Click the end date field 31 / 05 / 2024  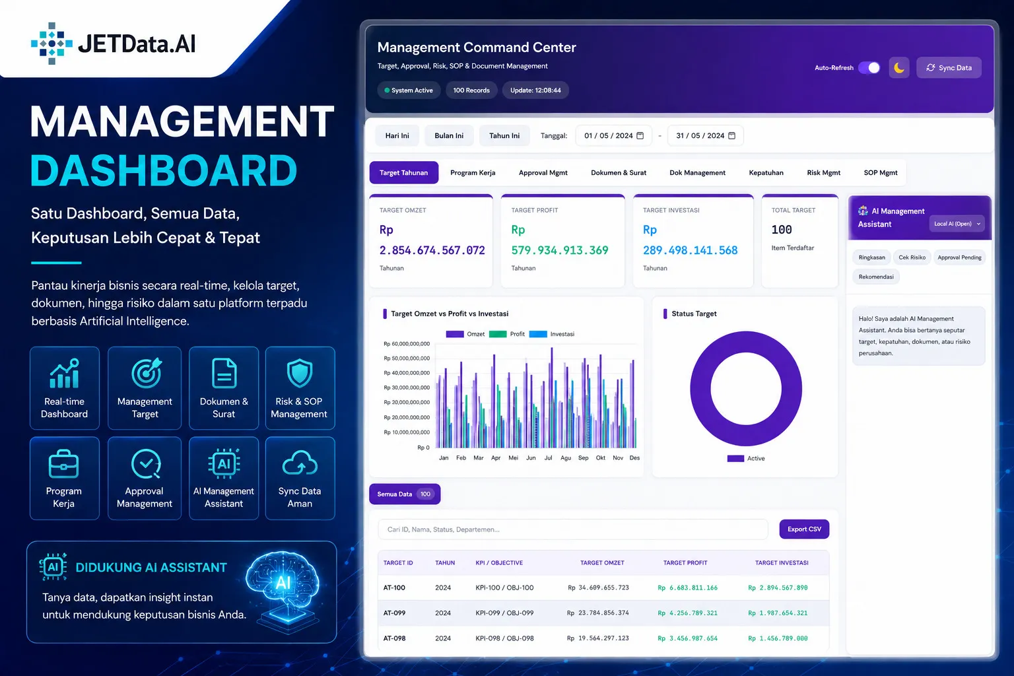coord(706,135)
